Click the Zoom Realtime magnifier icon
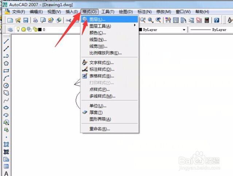The width and height of the screenshot is (233, 176). coord(143,20)
